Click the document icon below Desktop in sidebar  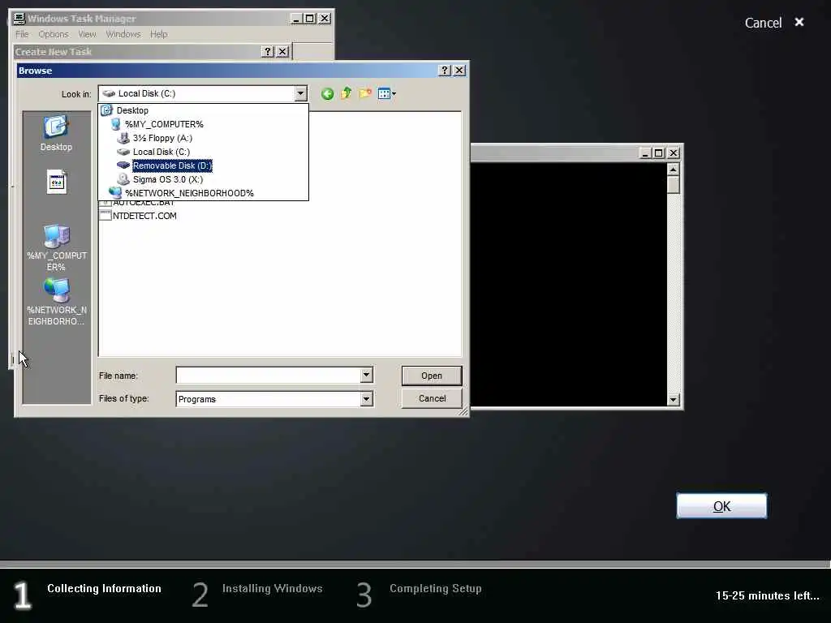click(56, 182)
